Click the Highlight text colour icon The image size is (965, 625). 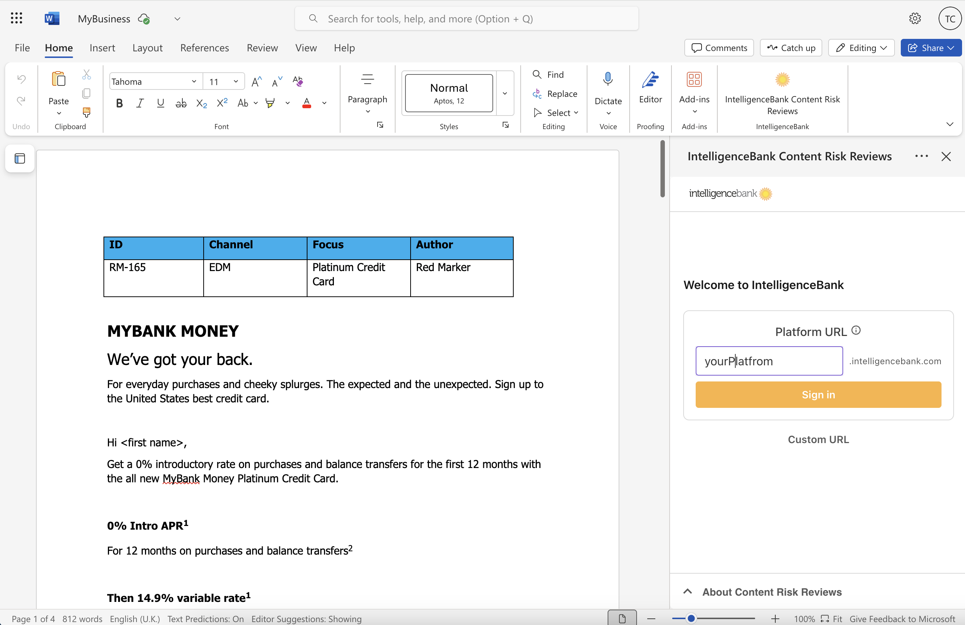pyautogui.click(x=270, y=103)
